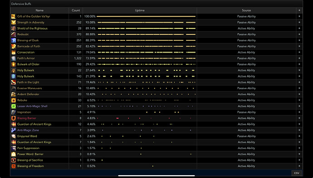
Task: Sort table by Count column
Action: pyautogui.click(x=76, y=10)
